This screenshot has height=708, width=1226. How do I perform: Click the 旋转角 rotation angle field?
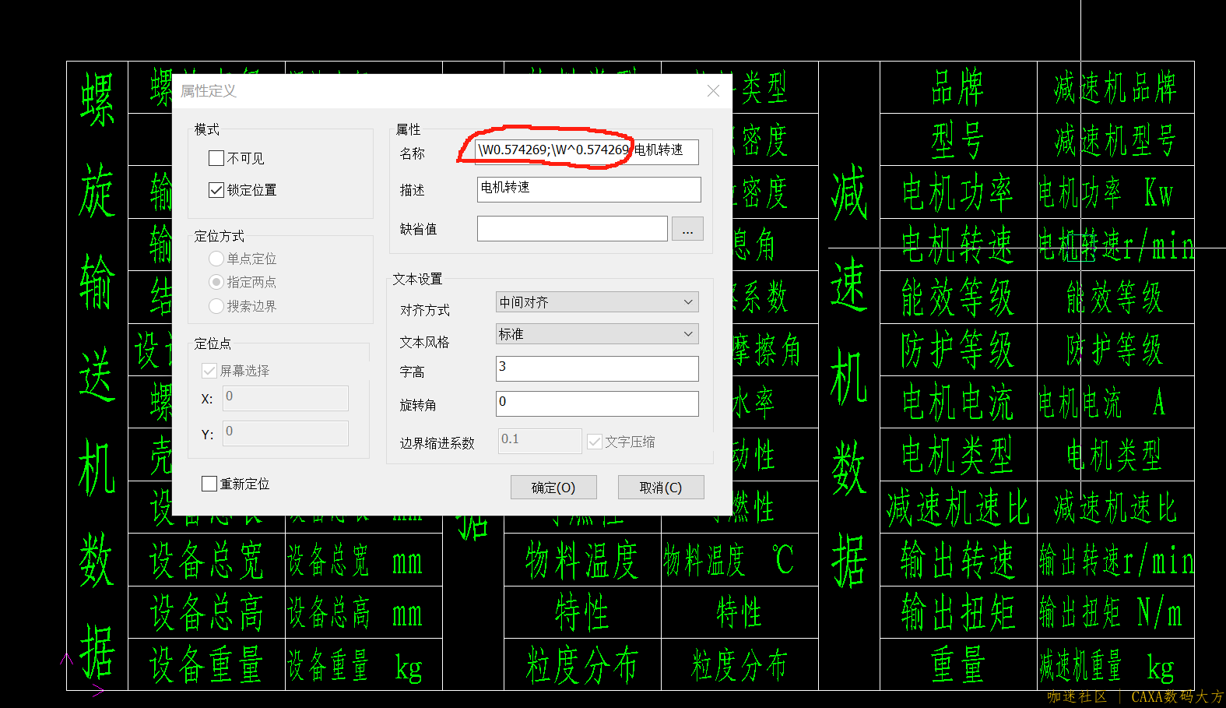[596, 403]
